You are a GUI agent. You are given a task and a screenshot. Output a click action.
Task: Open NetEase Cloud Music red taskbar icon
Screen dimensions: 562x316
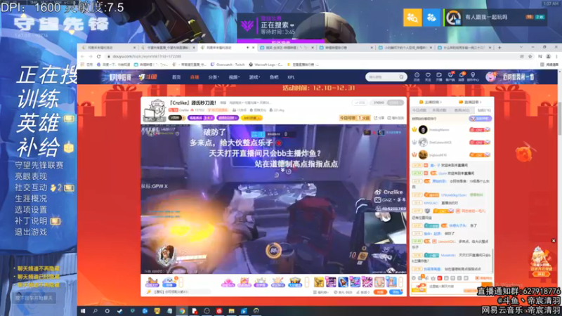(219, 310)
